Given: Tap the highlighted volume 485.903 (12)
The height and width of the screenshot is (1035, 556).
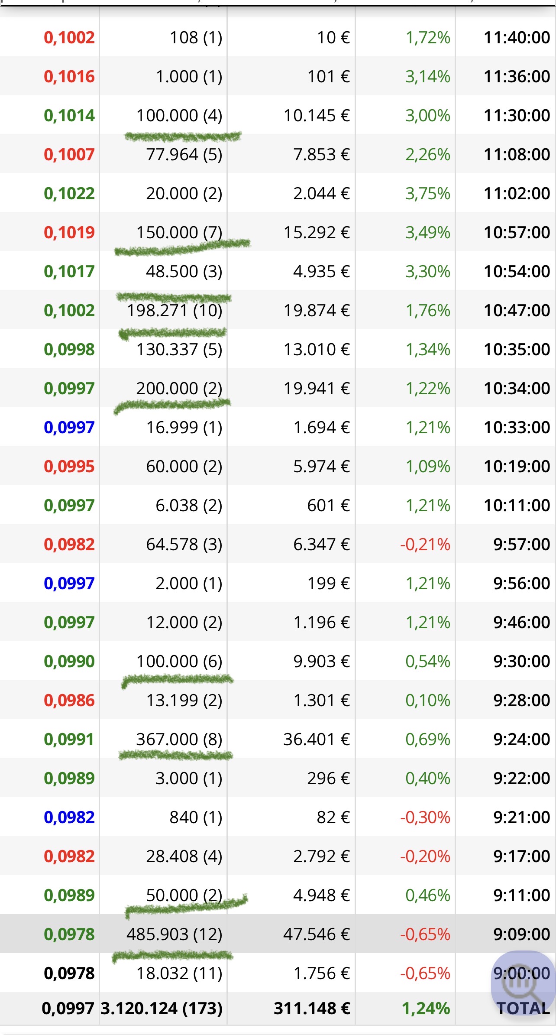Looking at the screenshot, I should [175, 934].
